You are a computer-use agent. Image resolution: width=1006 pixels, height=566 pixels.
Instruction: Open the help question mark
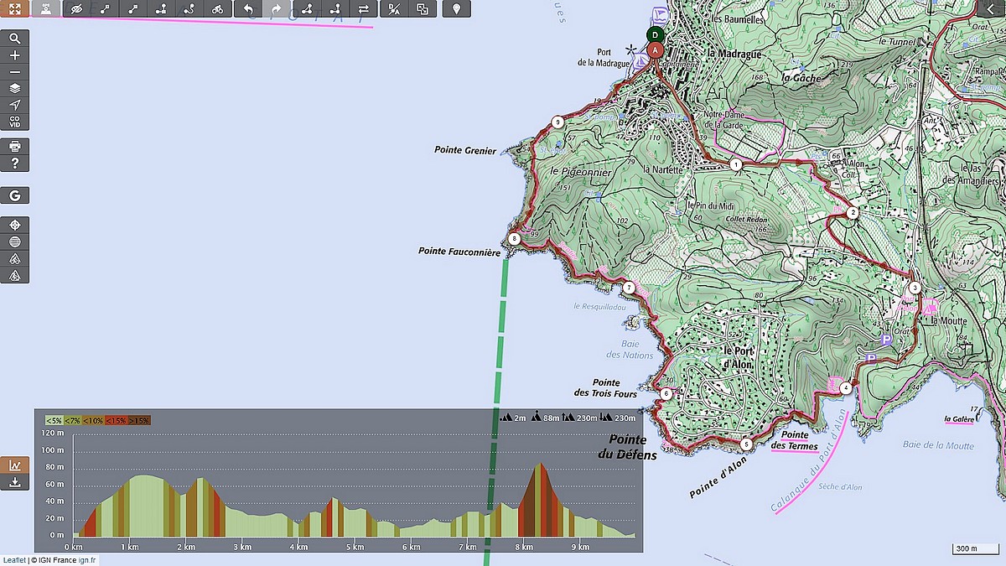15,164
